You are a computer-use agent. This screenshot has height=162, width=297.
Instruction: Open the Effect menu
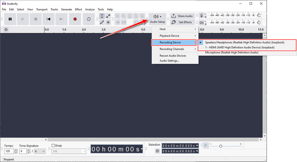click(x=78, y=9)
